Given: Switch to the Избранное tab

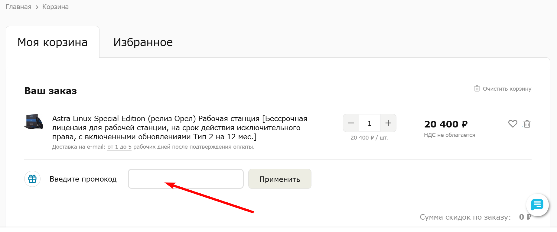Looking at the screenshot, I should point(143,42).
